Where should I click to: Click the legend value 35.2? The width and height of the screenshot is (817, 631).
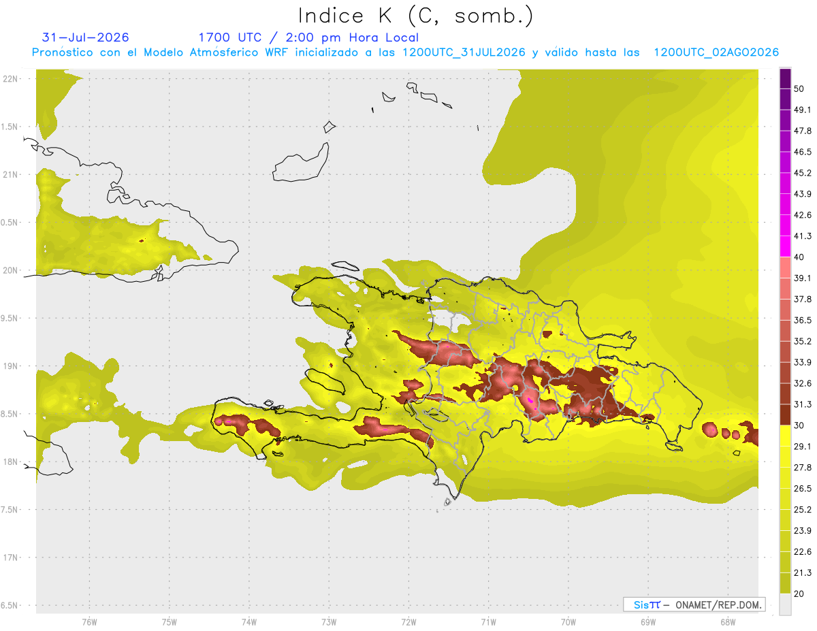[803, 341]
